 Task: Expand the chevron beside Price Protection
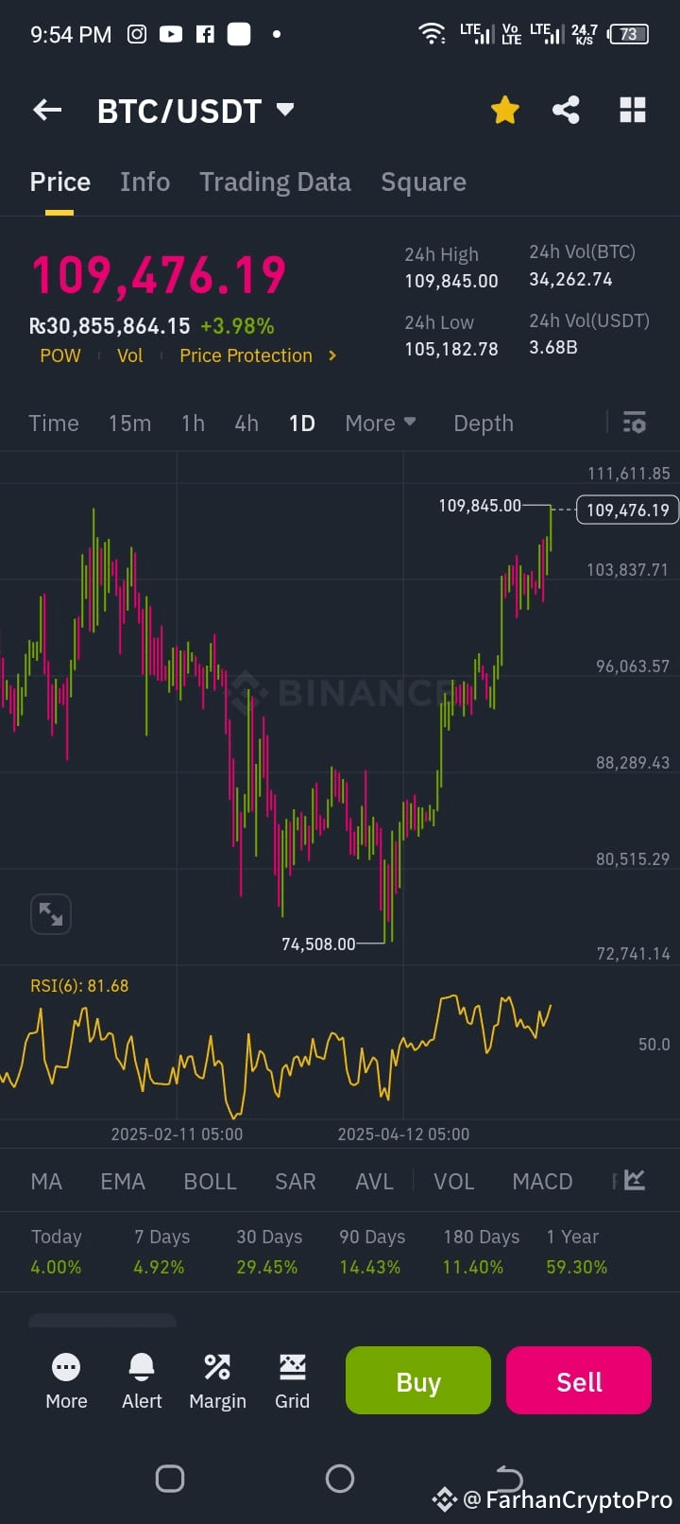pyautogui.click(x=332, y=355)
